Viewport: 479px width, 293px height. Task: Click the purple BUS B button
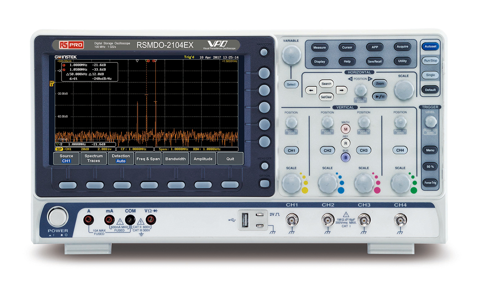(345, 157)
